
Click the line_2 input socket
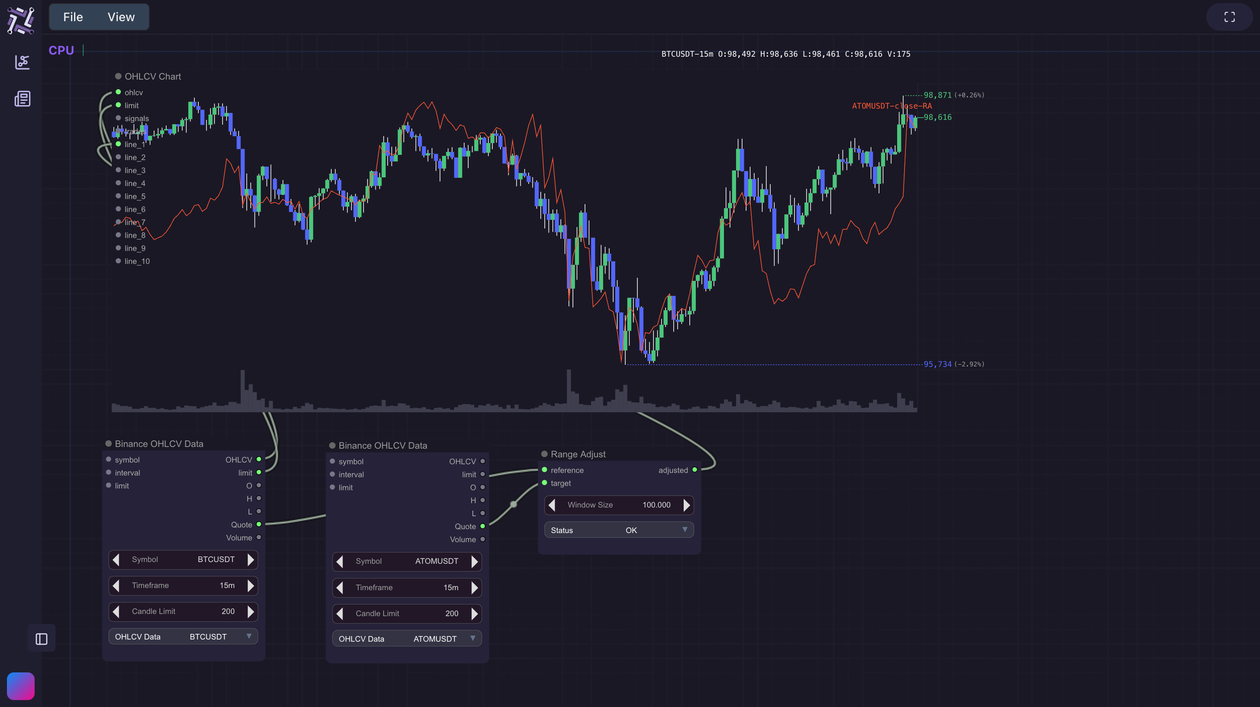(118, 157)
